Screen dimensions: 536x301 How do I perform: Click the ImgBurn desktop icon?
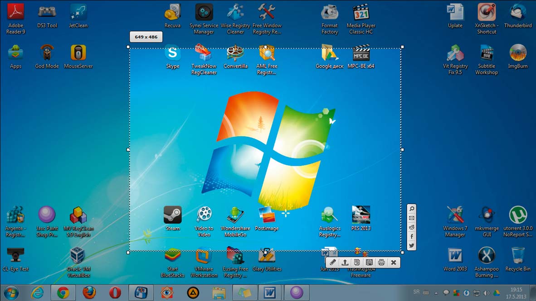[518, 57]
